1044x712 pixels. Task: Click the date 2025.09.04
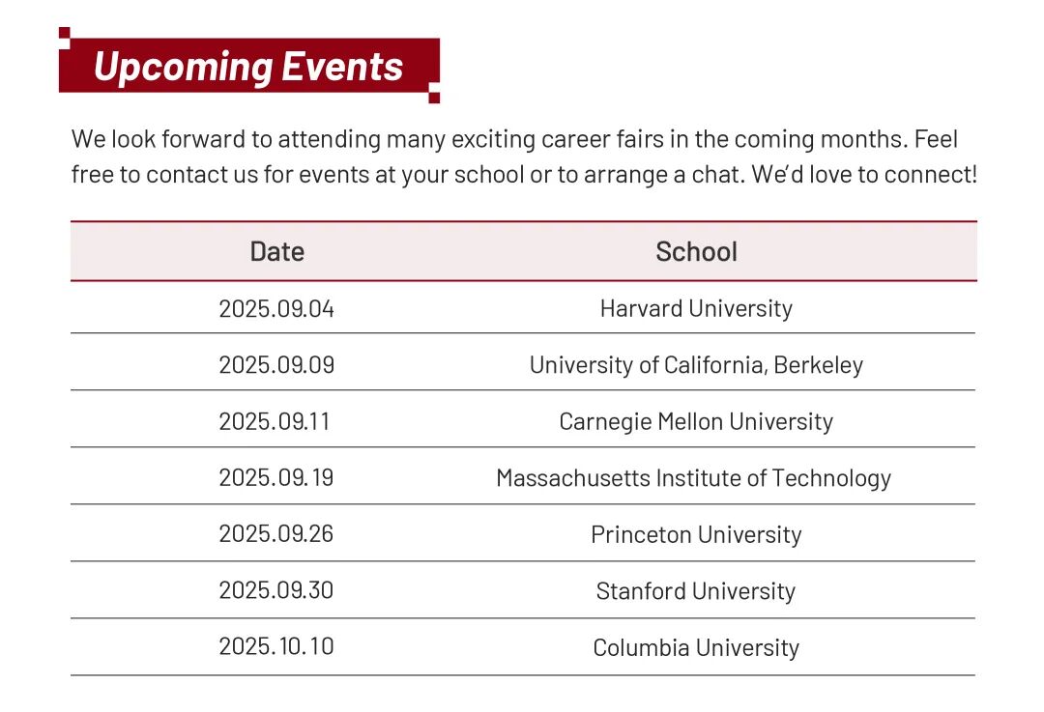(x=276, y=309)
